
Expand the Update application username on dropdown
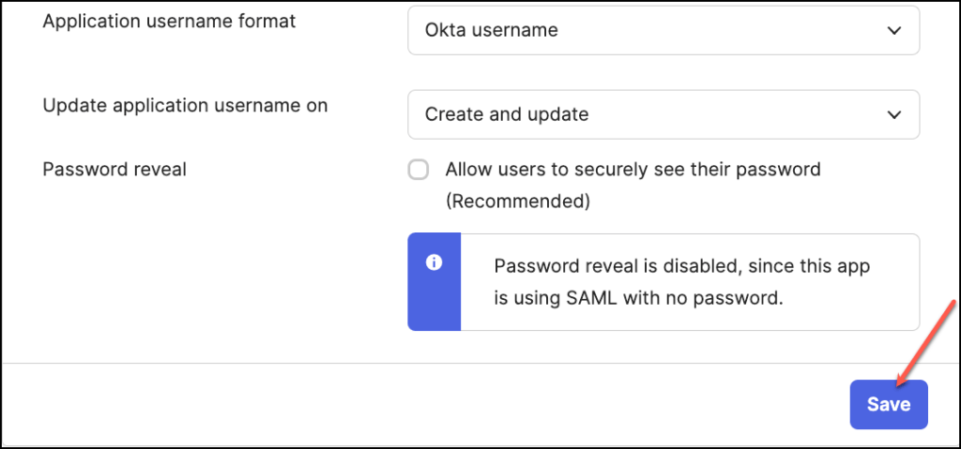663,114
